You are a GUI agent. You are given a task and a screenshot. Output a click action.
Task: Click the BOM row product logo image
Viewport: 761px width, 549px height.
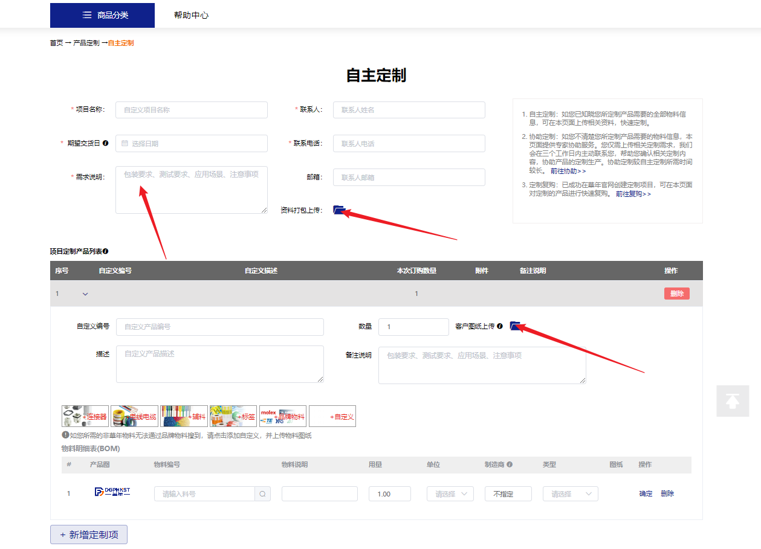click(x=112, y=492)
